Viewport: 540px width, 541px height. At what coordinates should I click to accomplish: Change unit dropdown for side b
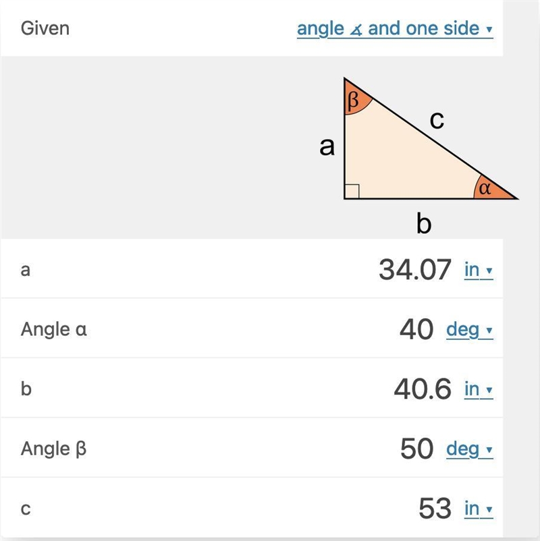click(479, 390)
